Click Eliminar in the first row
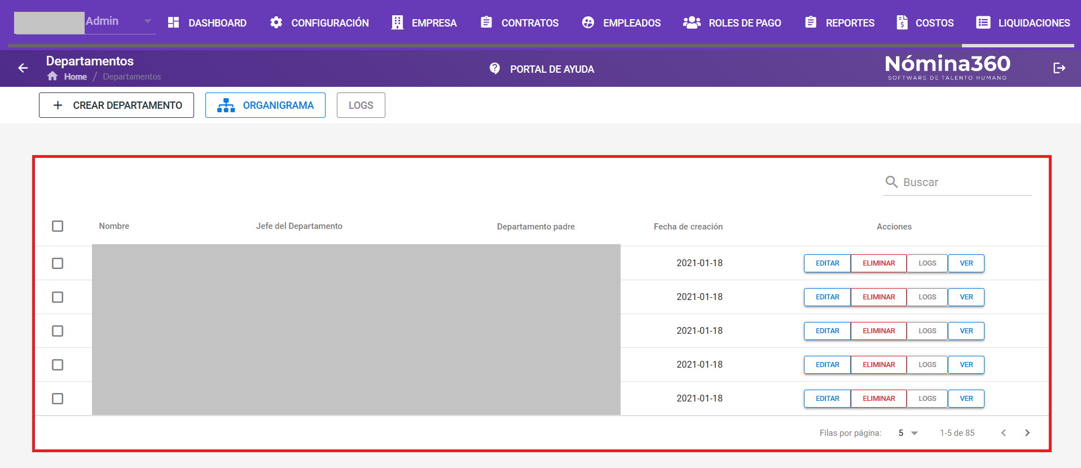 pos(878,263)
